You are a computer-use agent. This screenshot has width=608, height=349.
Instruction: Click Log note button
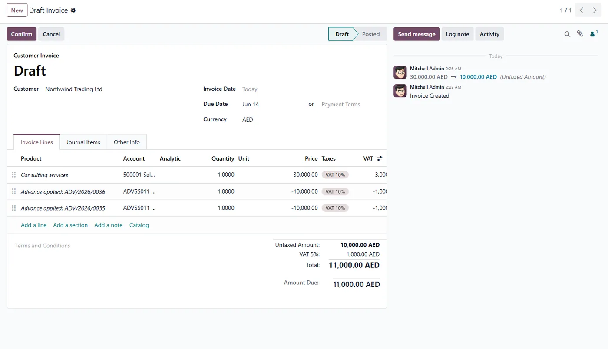point(457,34)
